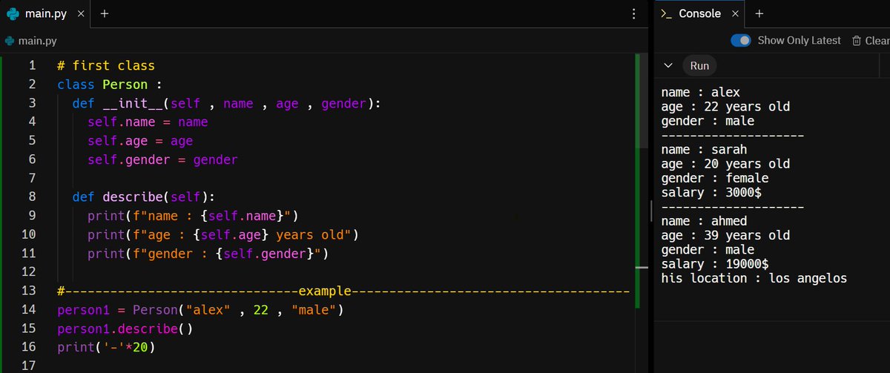Screen dimensions: 890x373
Task: Click the 'class Person :' line
Action: pyautogui.click(x=110, y=85)
